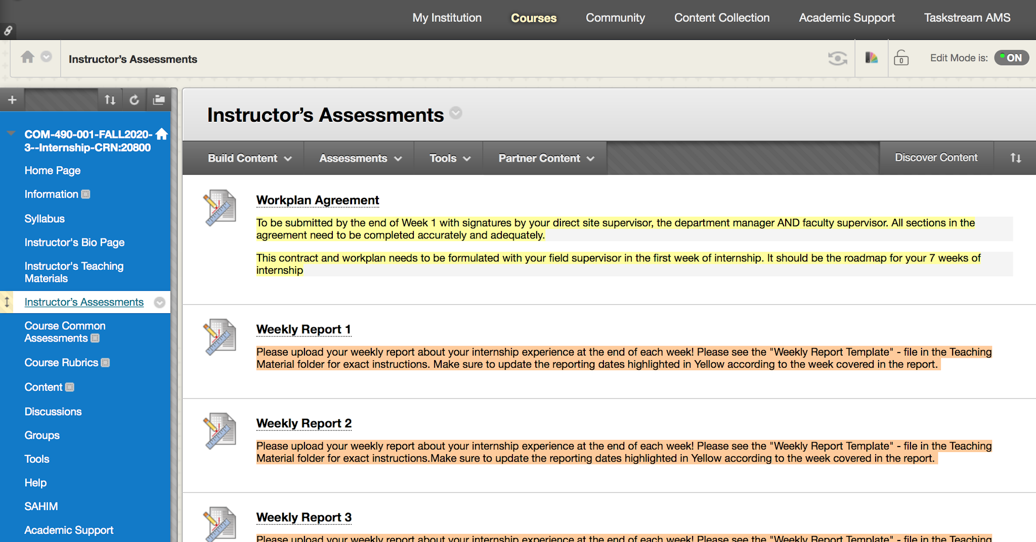The image size is (1036, 542).
Task: Add a new course menu item with plus icon
Action: tap(12, 100)
